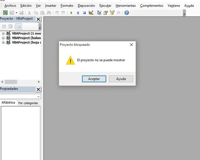Viewport: 200px width, 160px height.
Task: Open the Object Browser toolbar icon
Action: (x=112, y=13)
